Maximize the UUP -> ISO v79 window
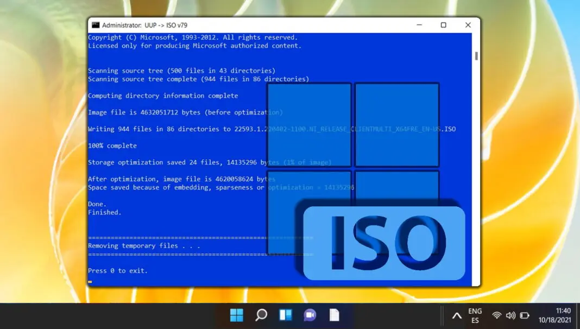This screenshot has height=329, width=580. click(x=444, y=25)
